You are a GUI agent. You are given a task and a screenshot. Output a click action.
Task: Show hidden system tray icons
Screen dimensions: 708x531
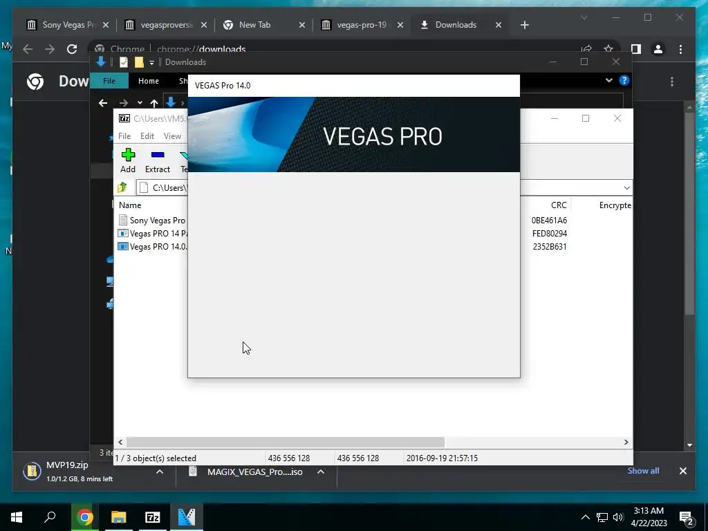point(585,517)
